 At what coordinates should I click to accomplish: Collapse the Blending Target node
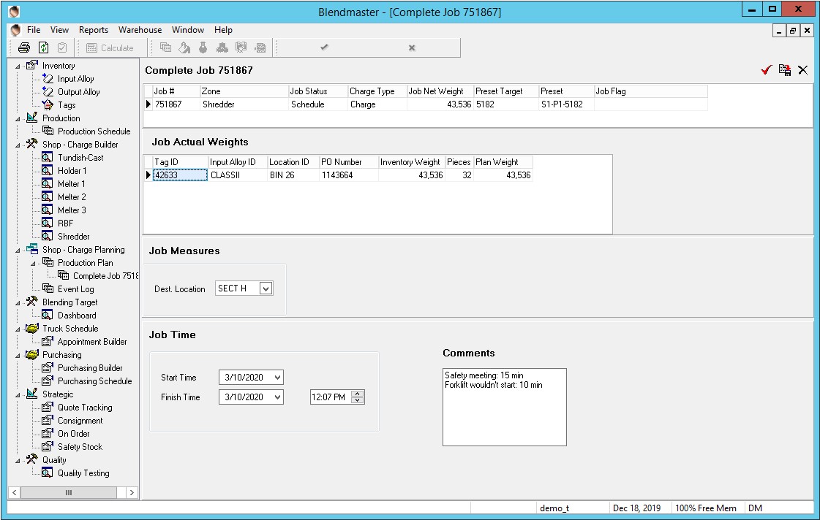[18, 303]
